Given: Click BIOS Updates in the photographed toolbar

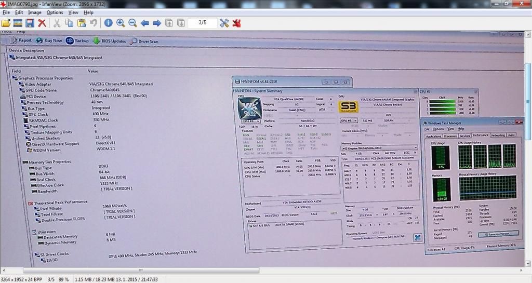Looking at the screenshot, I should [x=110, y=41].
